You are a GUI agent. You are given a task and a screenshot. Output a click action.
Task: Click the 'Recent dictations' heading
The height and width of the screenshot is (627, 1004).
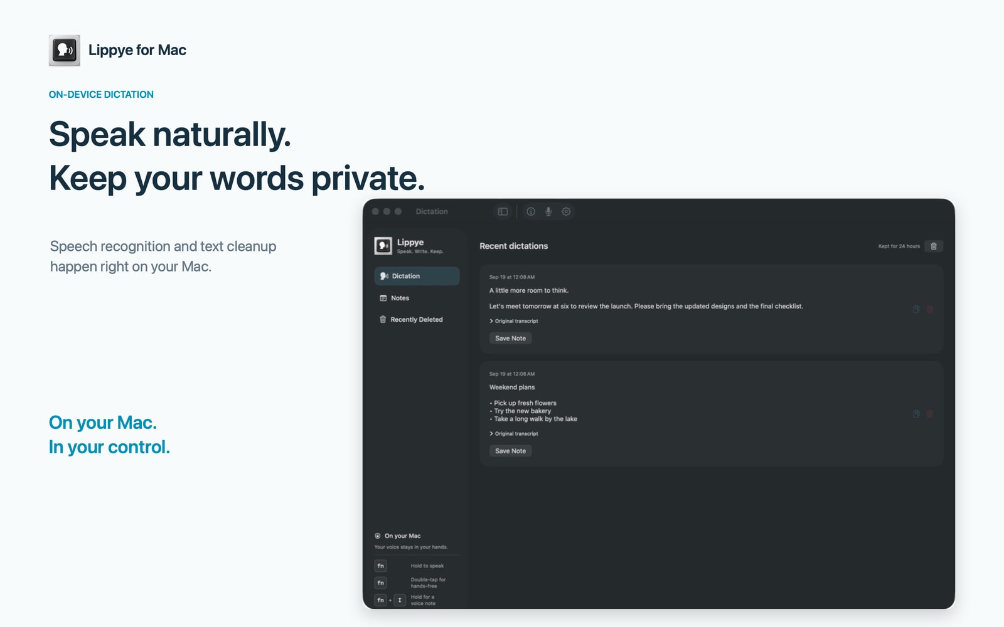coord(513,246)
